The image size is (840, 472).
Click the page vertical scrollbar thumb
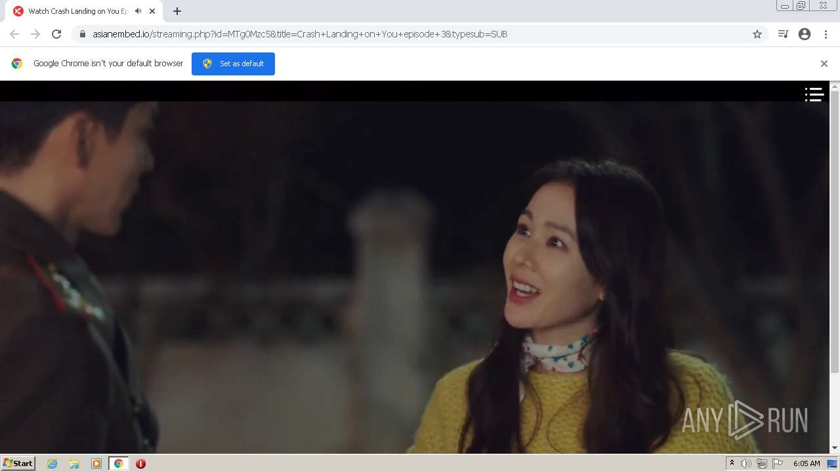coord(835,231)
